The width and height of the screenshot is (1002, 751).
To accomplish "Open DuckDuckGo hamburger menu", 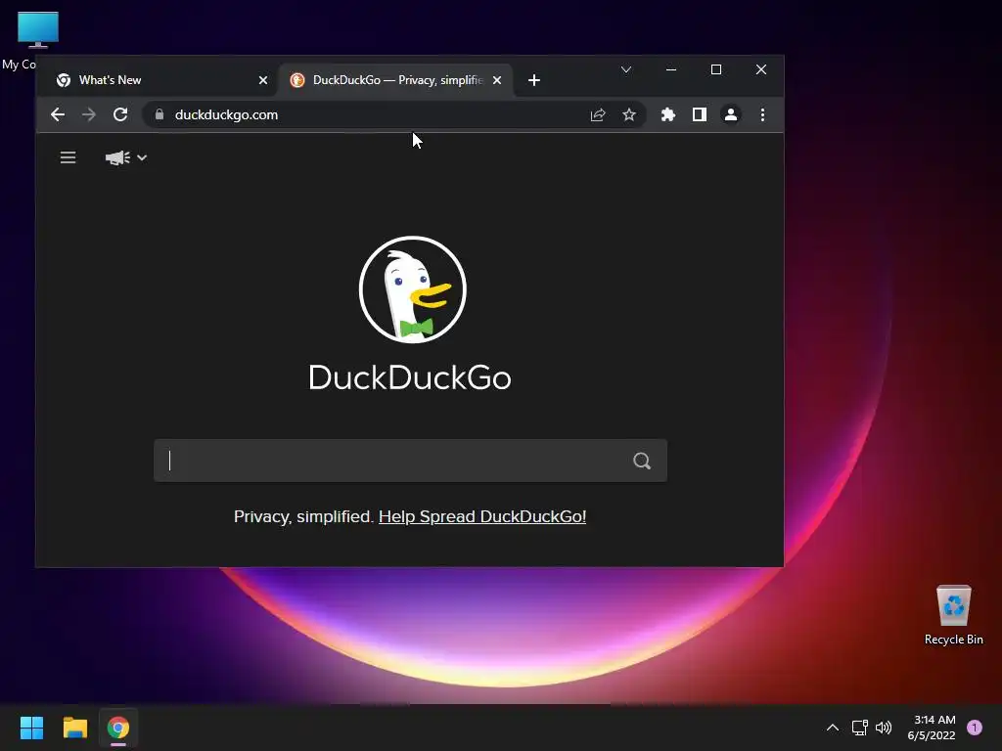I will [68, 157].
